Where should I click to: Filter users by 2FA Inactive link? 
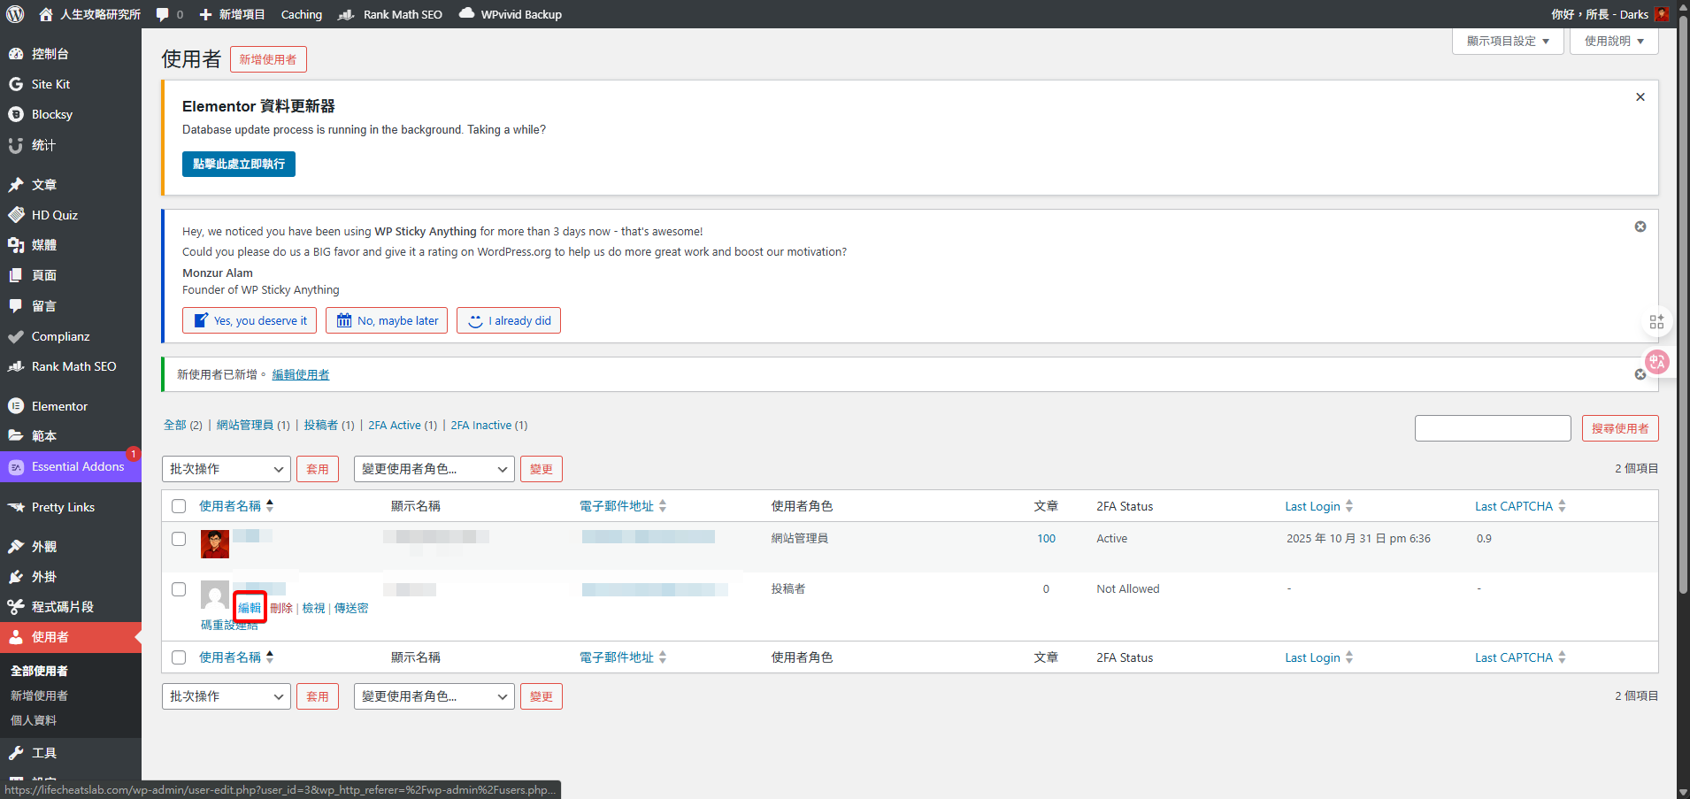click(x=480, y=426)
